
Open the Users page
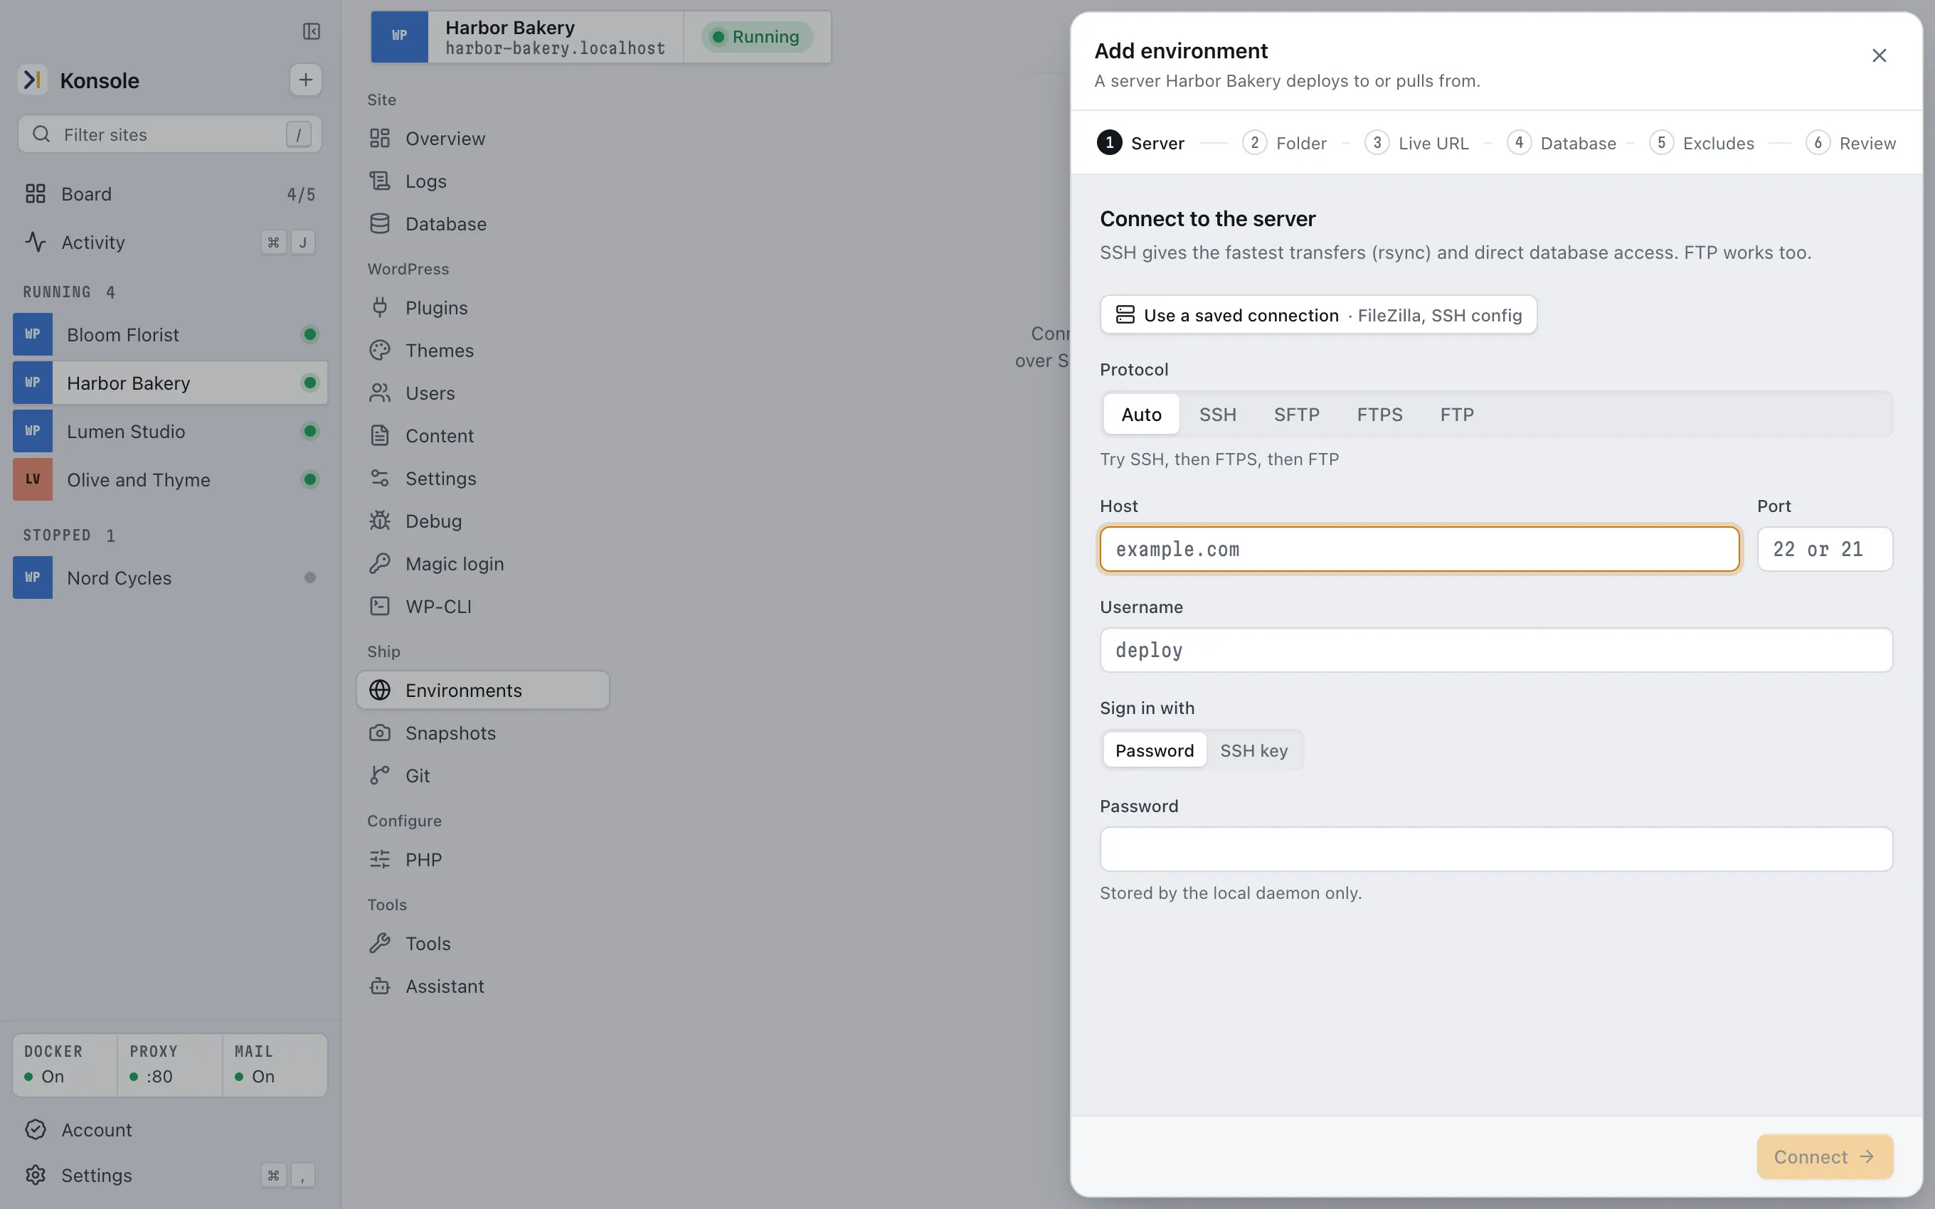pyautogui.click(x=483, y=393)
